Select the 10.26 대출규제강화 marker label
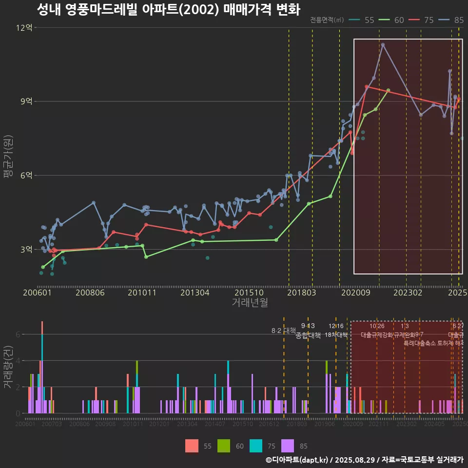This screenshot has height=468, width=468. pos(376,331)
